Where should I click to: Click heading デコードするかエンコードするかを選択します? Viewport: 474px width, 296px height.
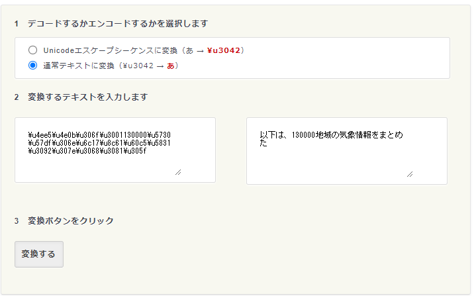click(x=118, y=24)
